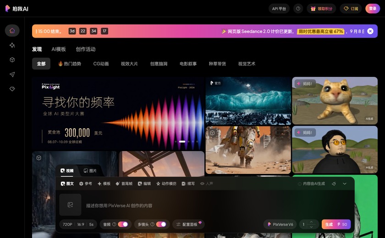The image size is (385, 238).
Task: Open the 订阅 subscription button
Action: (351, 9)
